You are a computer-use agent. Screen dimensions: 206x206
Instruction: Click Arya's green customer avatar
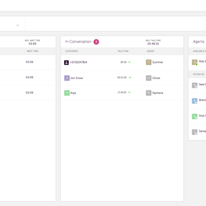[x=67, y=93]
